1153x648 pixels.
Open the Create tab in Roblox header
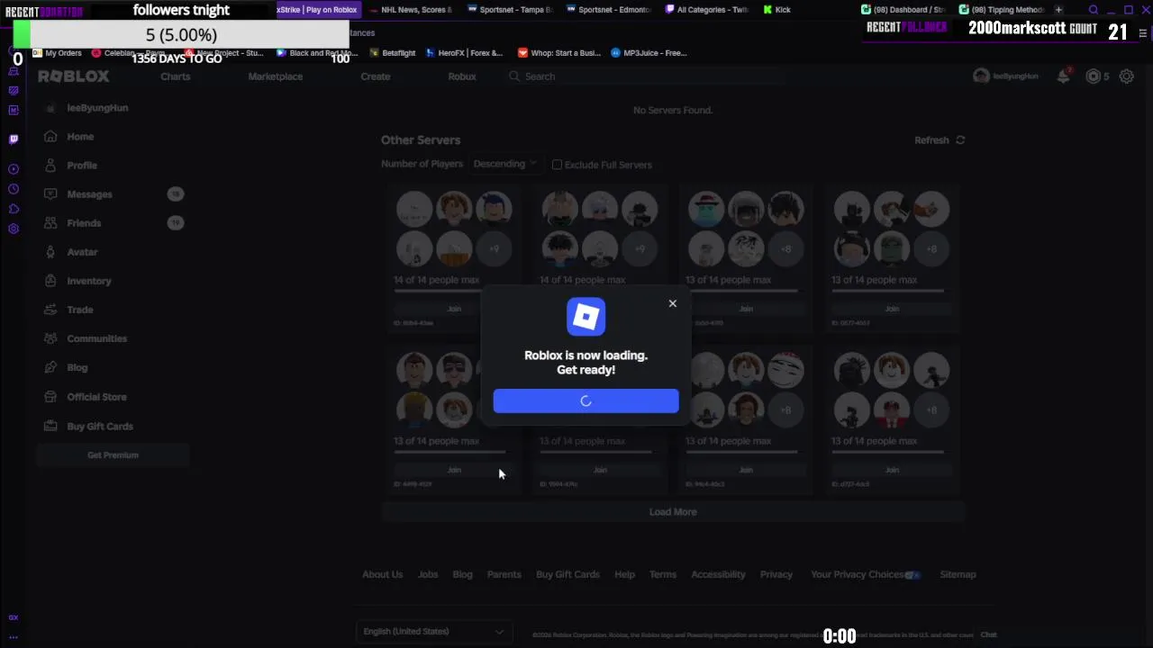(376, 76)
